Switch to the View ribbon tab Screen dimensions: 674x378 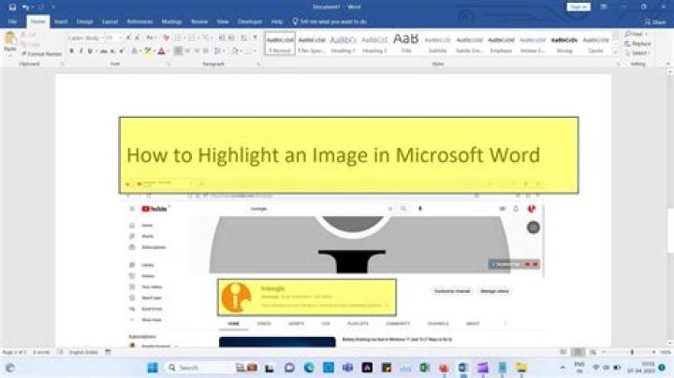(x=223, y=22)
